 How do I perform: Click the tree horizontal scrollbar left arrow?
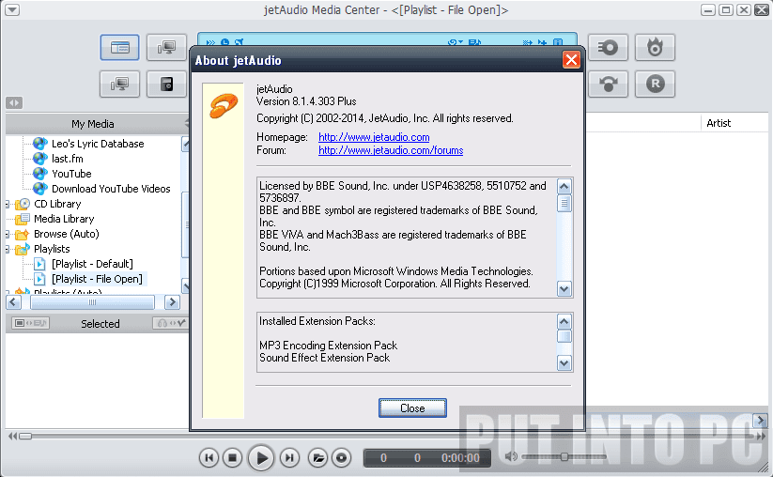(x=13, y=302)
